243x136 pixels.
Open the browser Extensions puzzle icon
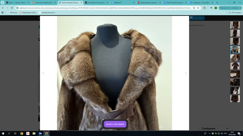[204, 8]
